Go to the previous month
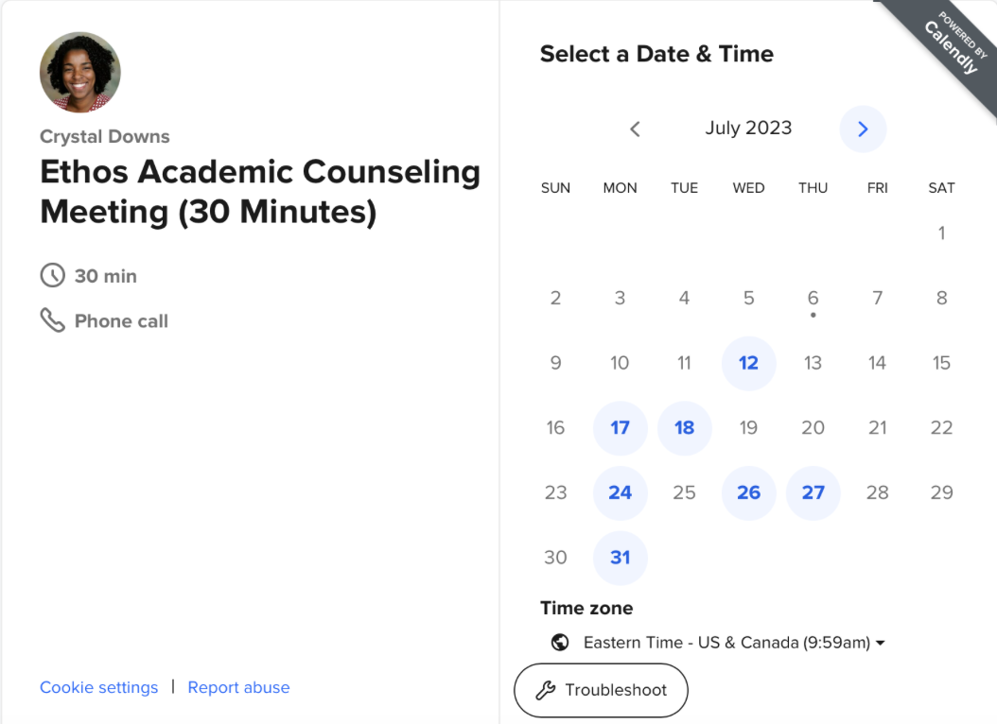The height and width of the screenshot is (724, 997). pos(635,129)
